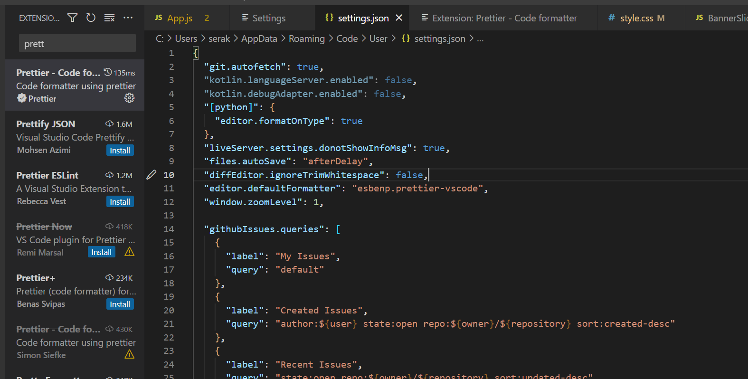This screenshot has height=379, width=748.
Task: Install the Prettier+ extension
Action: click(120, 304)
